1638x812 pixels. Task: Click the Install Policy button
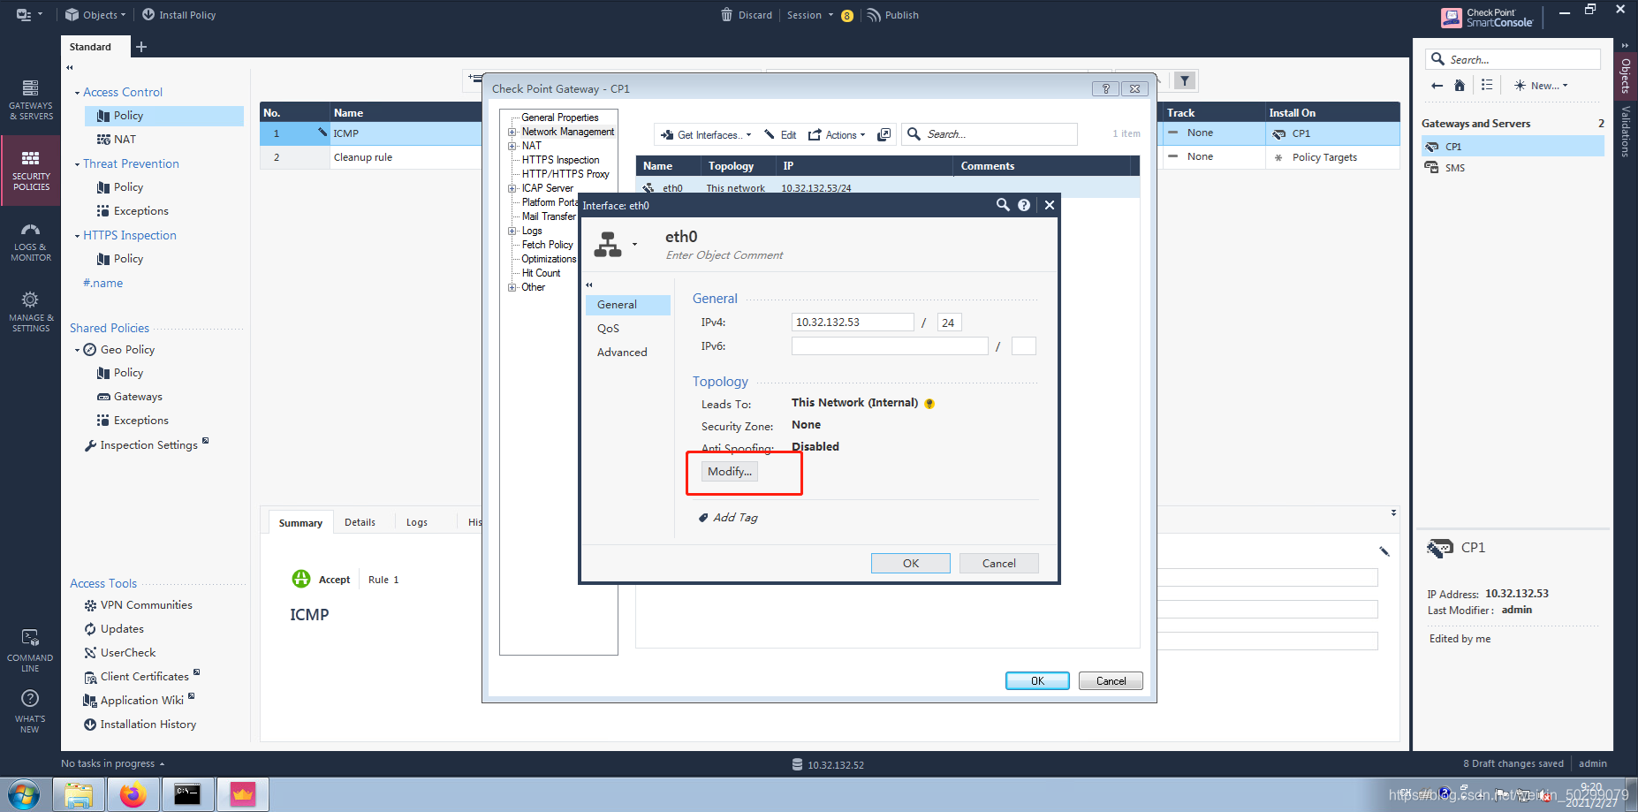coord(178,15)
